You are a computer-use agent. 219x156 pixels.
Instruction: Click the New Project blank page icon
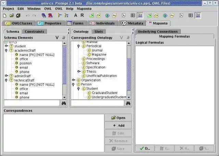(4, 15)
